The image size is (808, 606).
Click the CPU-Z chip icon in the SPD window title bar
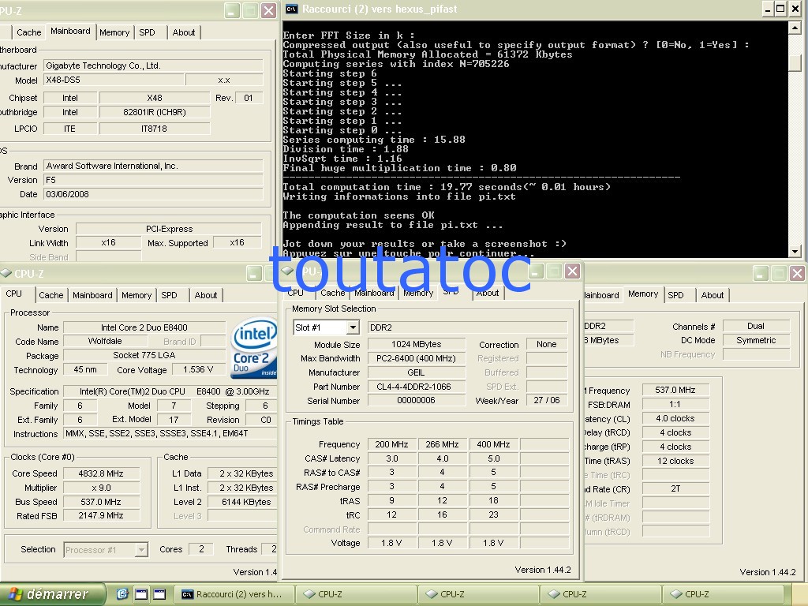coord(288,271)
